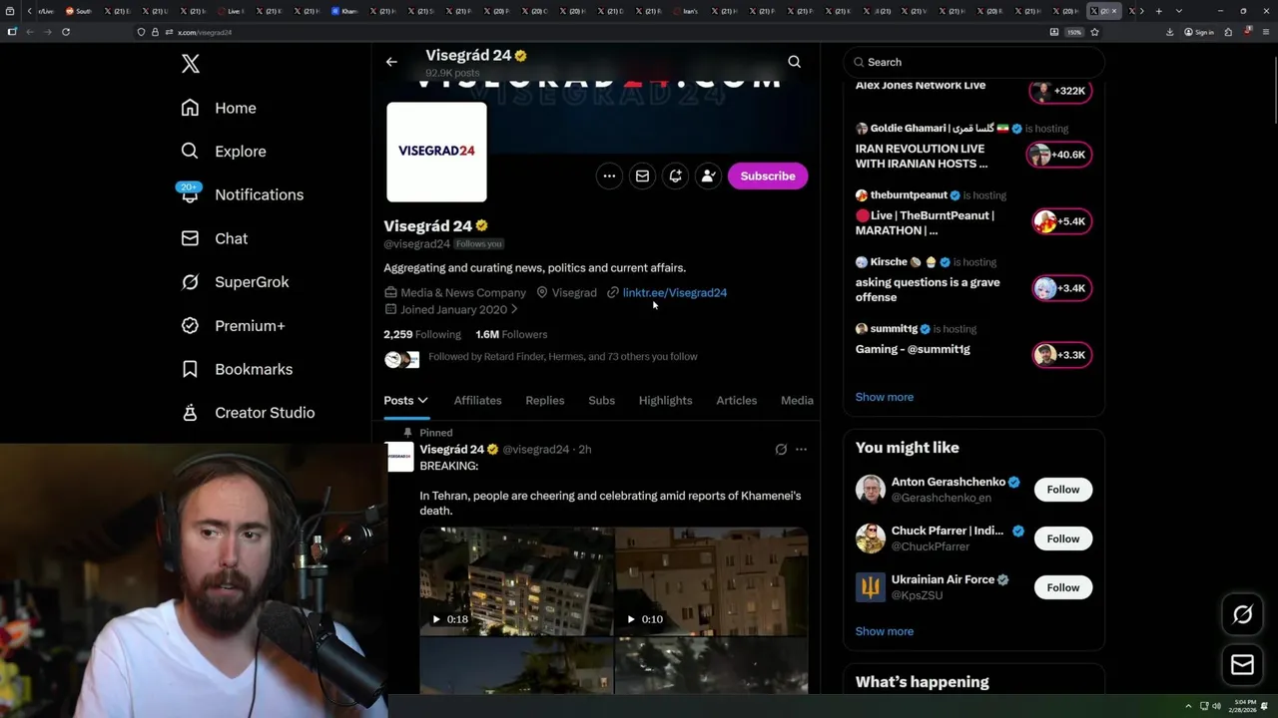Open Chat in sidebar
The width and height of the screenshot is (1278, 718).
[x=214, y=238]
